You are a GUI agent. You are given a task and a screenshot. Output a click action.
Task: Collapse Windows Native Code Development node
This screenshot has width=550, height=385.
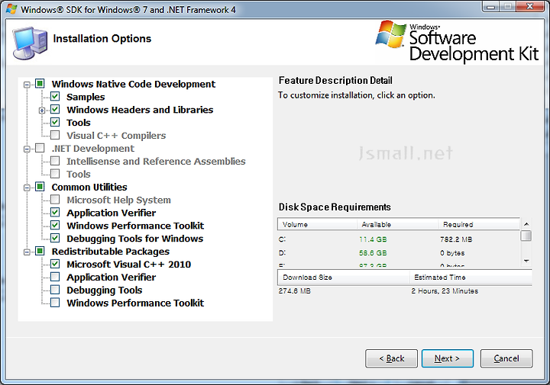pos(27,85)
